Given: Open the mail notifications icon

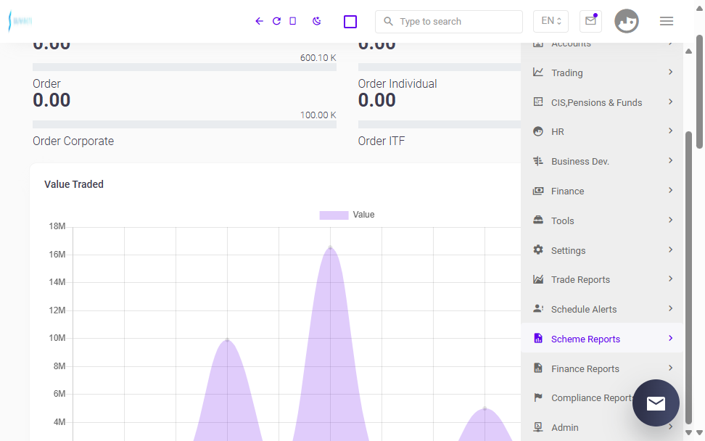Looking at the screenshot, I should pyautogui.click(x=591, y=21).
